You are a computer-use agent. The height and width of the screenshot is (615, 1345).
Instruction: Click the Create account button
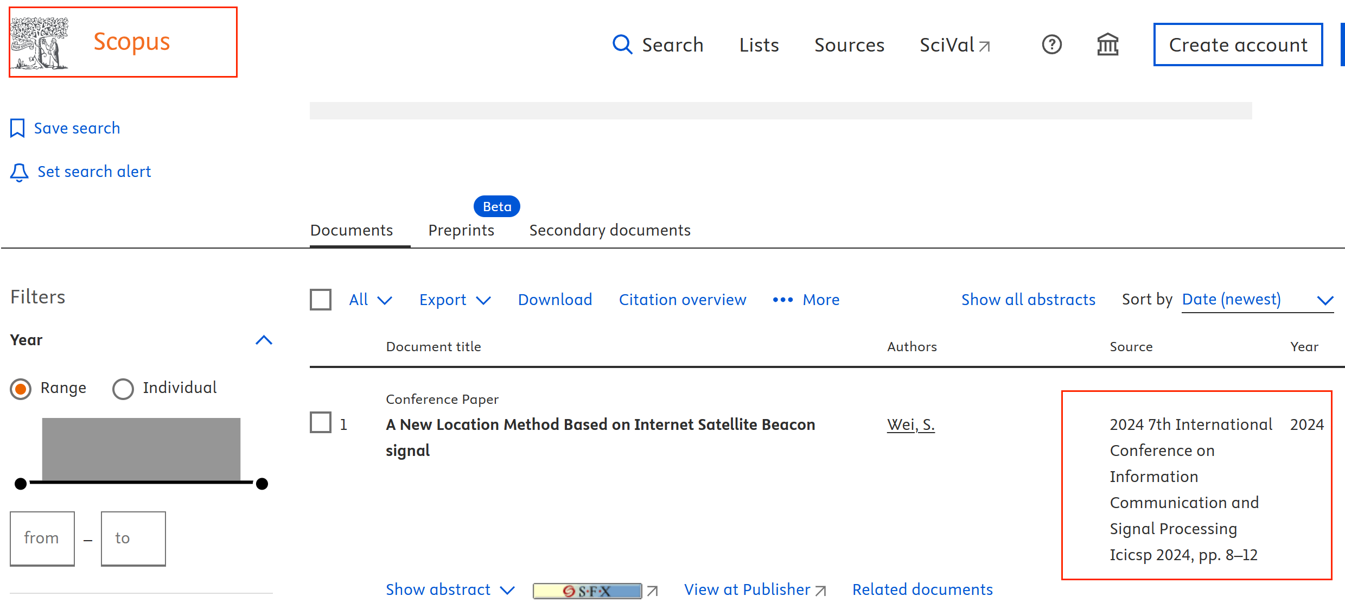pyautogui.click(x=1238, y=45)
